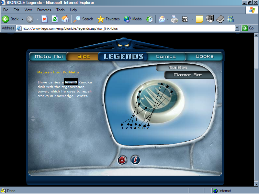Print the page with printer icon
The height and width of the screenshot is (194, 259).
(175, 19)
